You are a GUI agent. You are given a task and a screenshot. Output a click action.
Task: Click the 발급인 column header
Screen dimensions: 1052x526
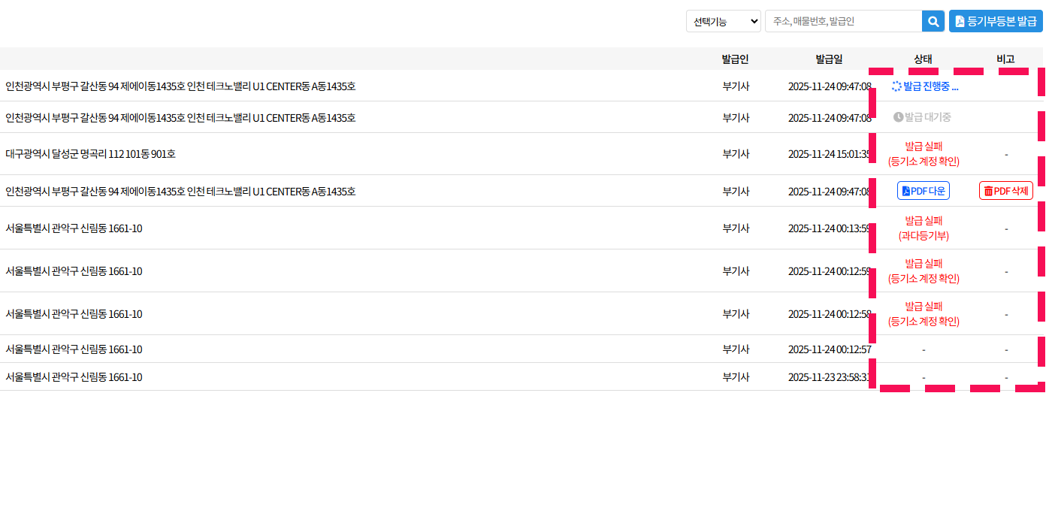[x=735, y=59]
